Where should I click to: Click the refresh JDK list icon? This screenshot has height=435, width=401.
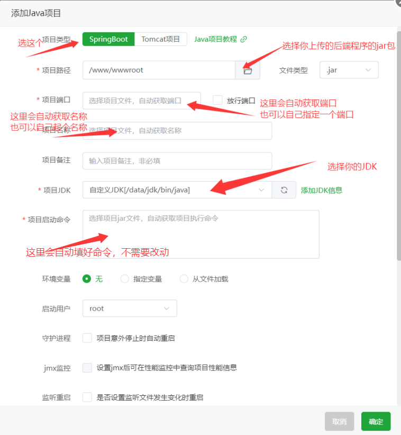coord(284,190)
